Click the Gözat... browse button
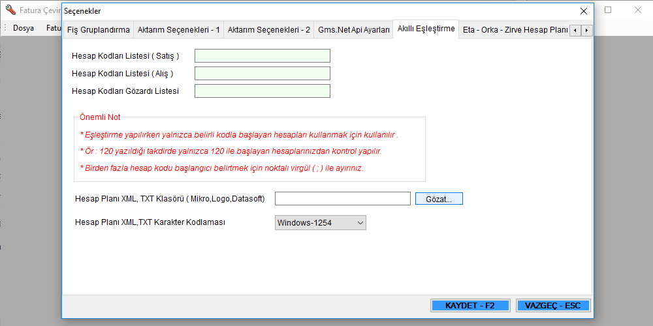This screenshot has width=653, height=326. pyautogui.click(x=439, y=199)
